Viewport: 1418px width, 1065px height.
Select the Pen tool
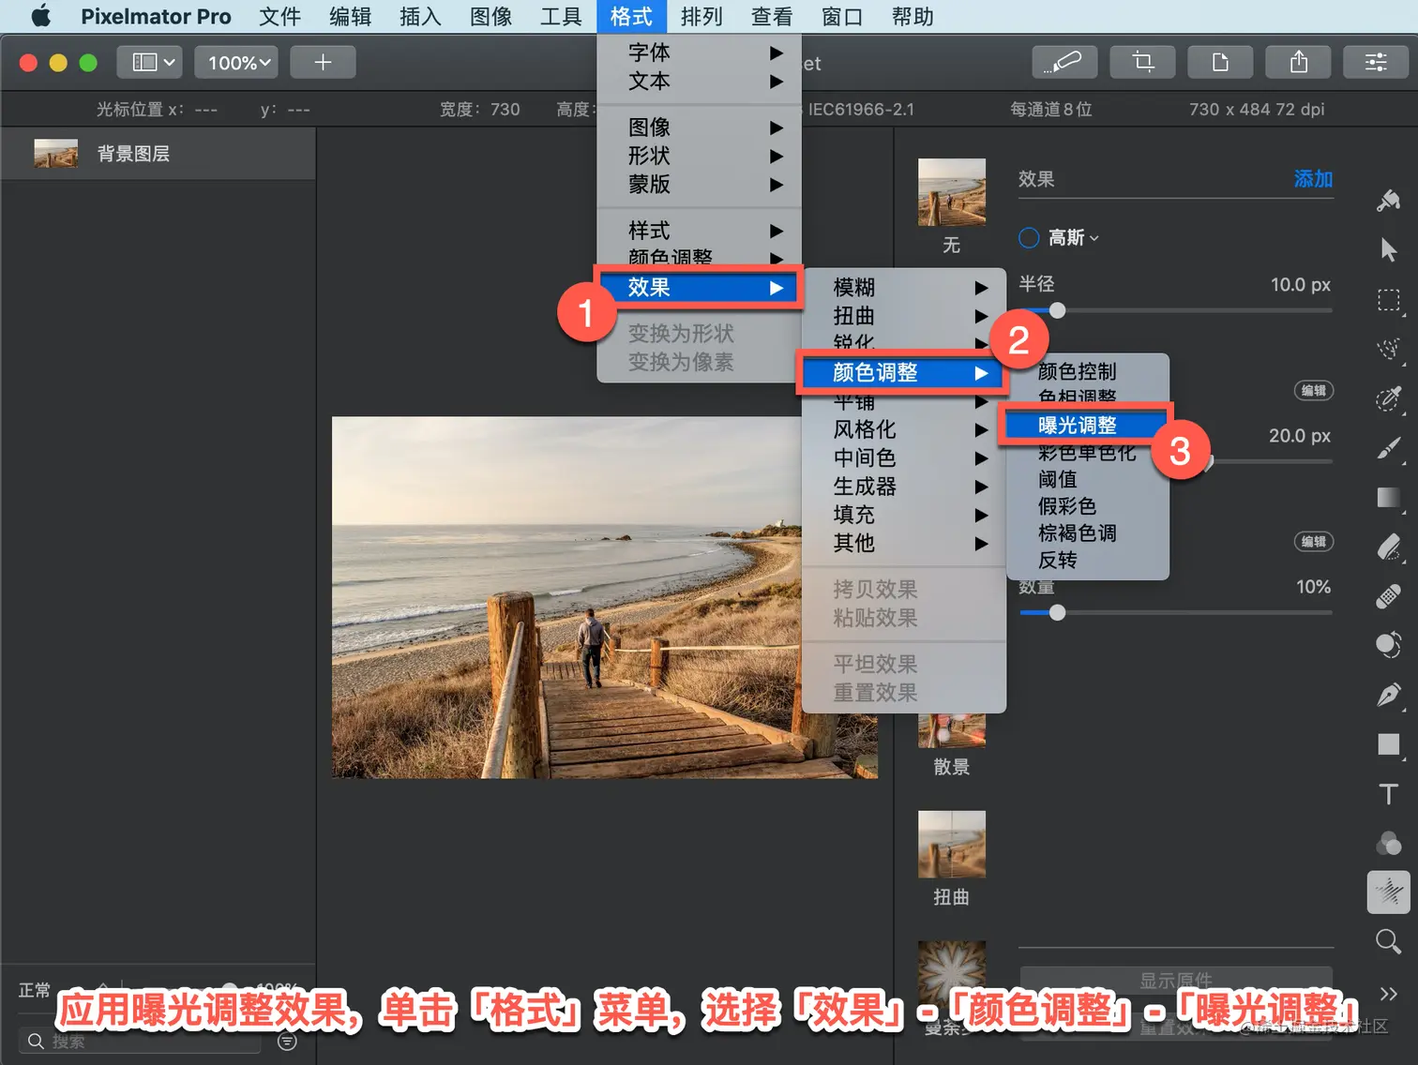click(1389, 695)
